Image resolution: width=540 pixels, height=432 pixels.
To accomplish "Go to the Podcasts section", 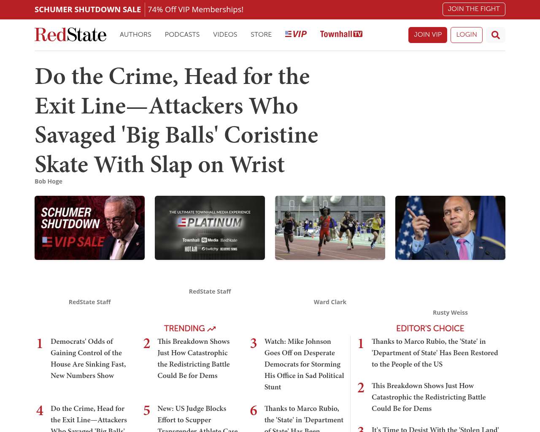I will click(182, 35).
